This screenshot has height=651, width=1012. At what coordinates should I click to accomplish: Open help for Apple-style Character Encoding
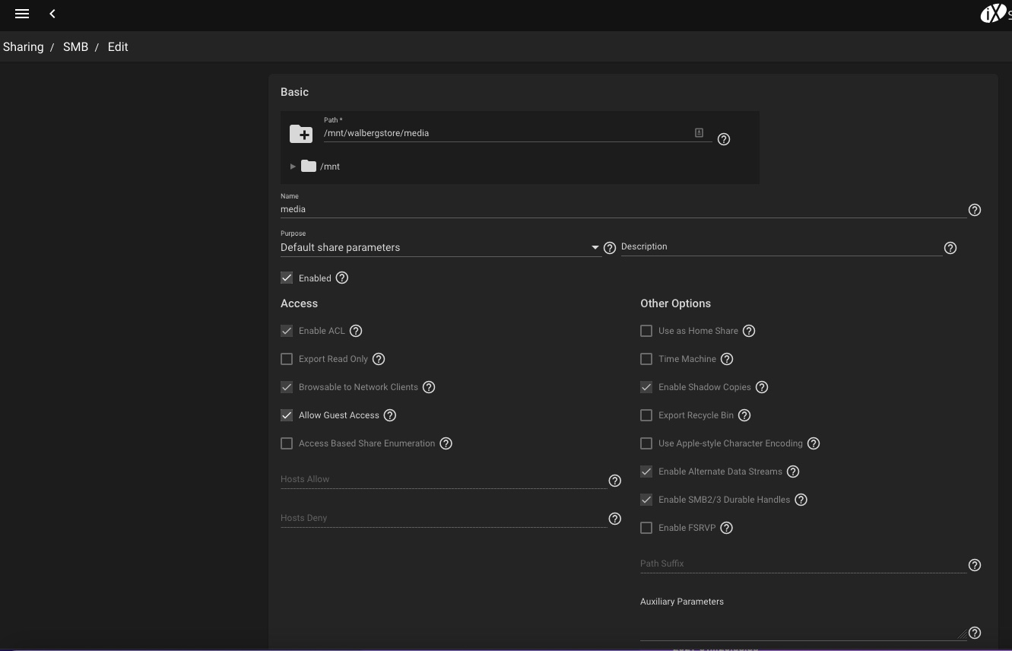814,443
